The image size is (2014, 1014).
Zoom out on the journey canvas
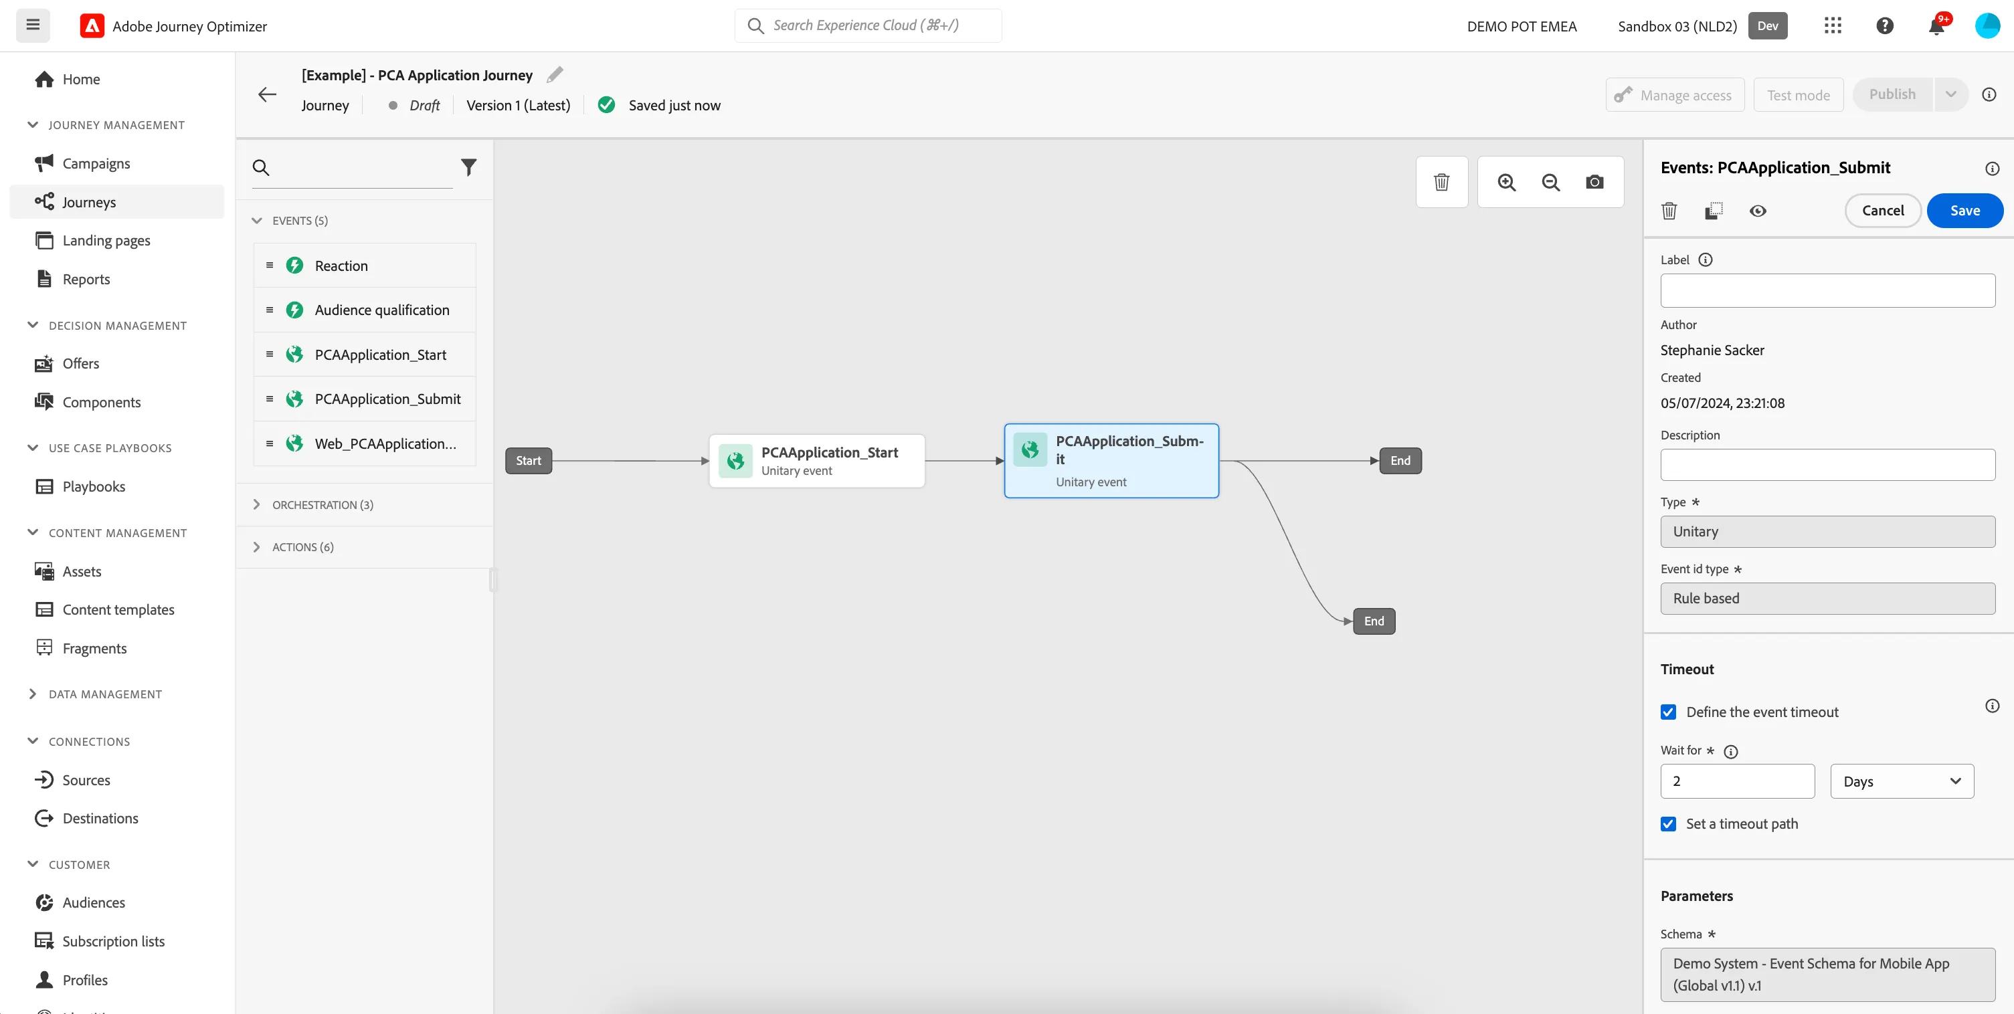[x=1550, y=182]
